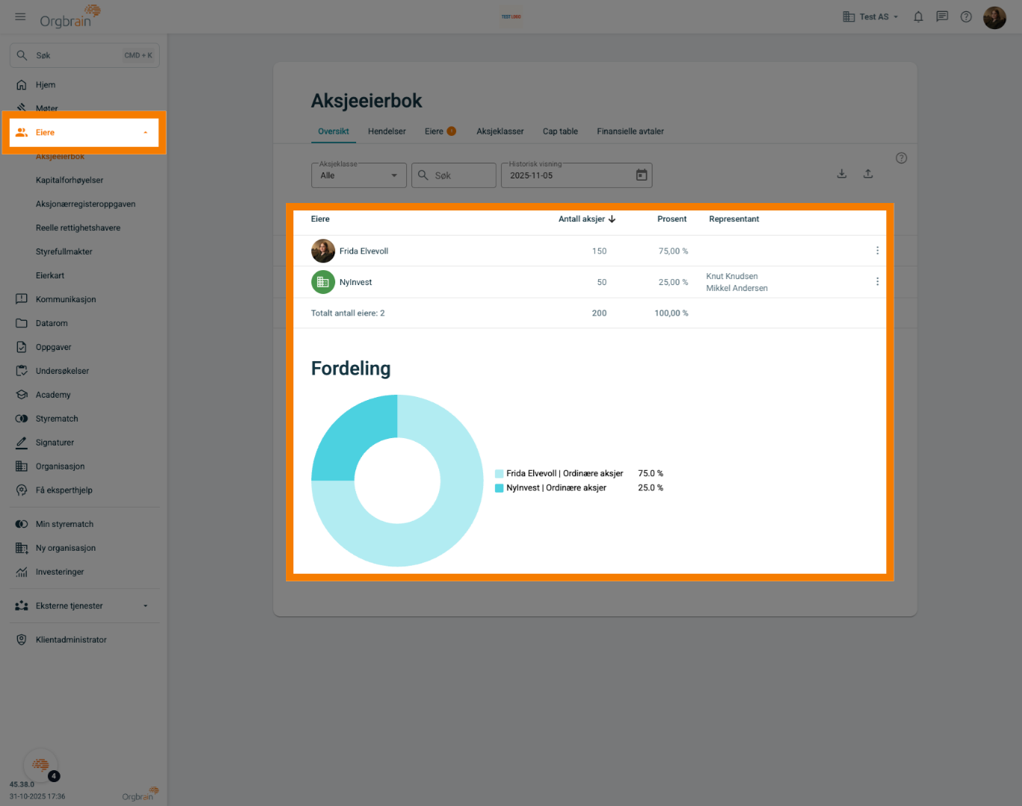Open the chat messages icon

pos(942,16)
